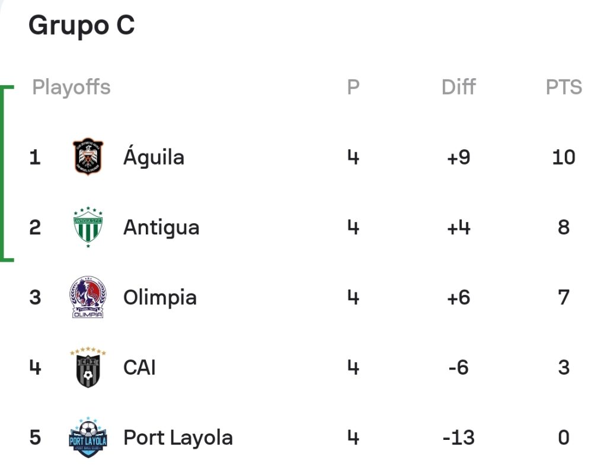Click the Antigua GFC crest icon
607x476 pixels.
pyautogui.click(x=88, y=227)
